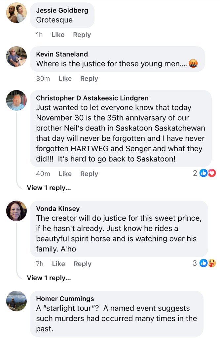Like Vonda Kinsey's comment
220x338 pixels.
(x=58, y=264)
